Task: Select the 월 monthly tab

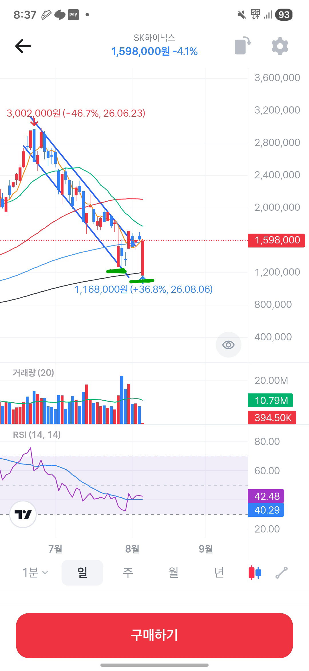Action: click(x=173, y=573)
